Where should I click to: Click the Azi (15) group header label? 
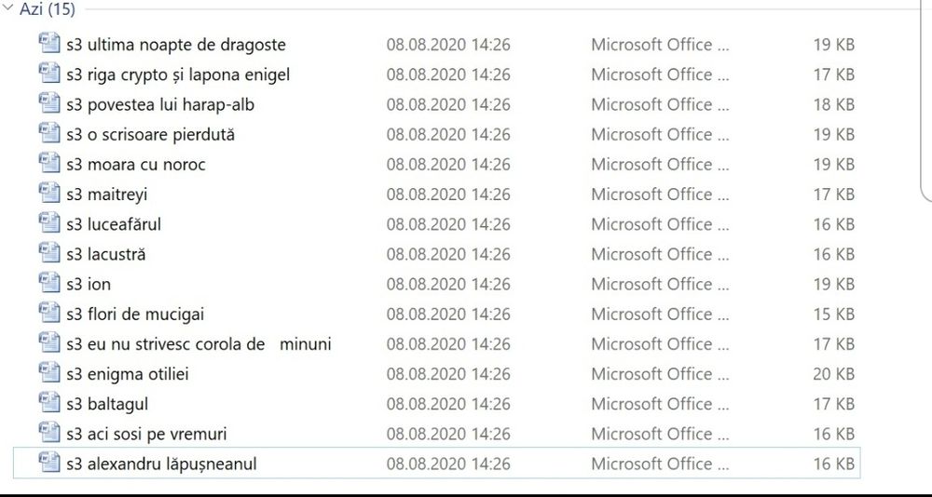(48, 10)
